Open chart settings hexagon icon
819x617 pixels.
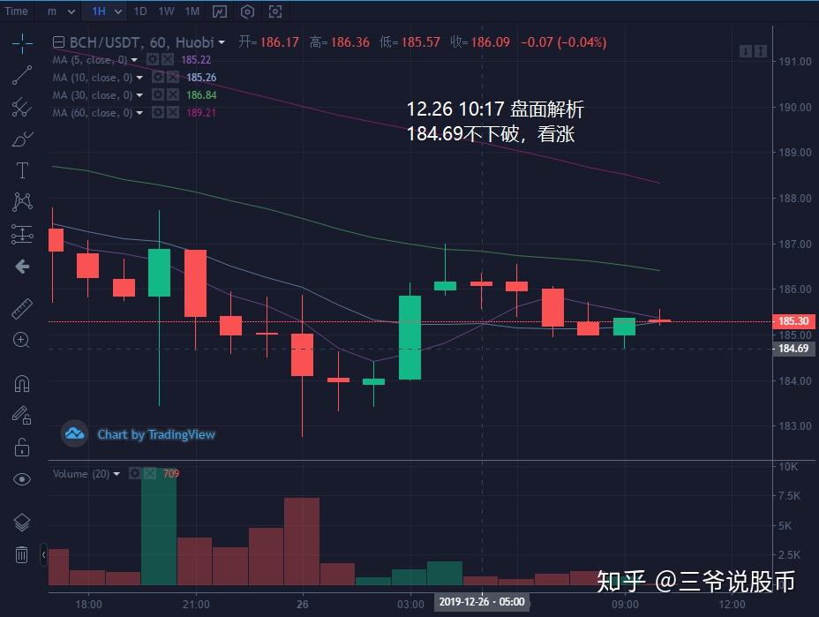click(x=248, y=11)
